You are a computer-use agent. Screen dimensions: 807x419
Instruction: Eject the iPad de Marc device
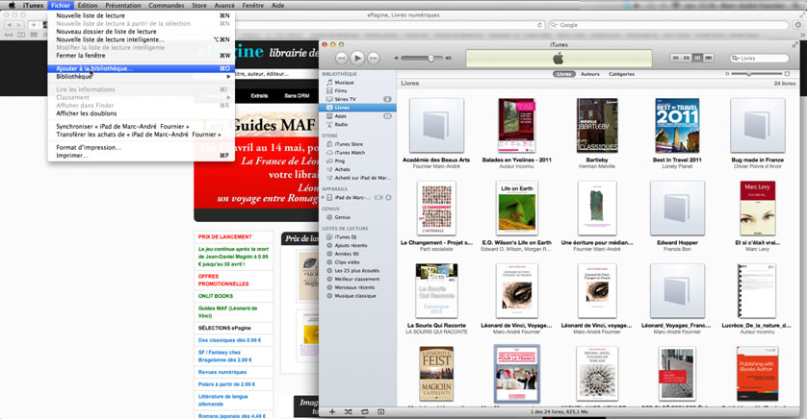point(389,197)
